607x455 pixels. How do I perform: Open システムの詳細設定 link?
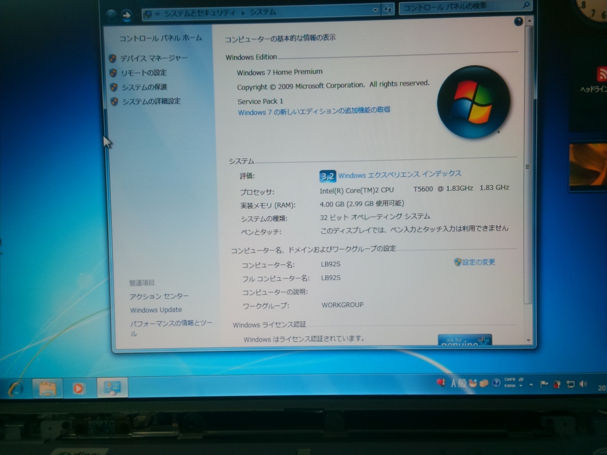(151, 101)
